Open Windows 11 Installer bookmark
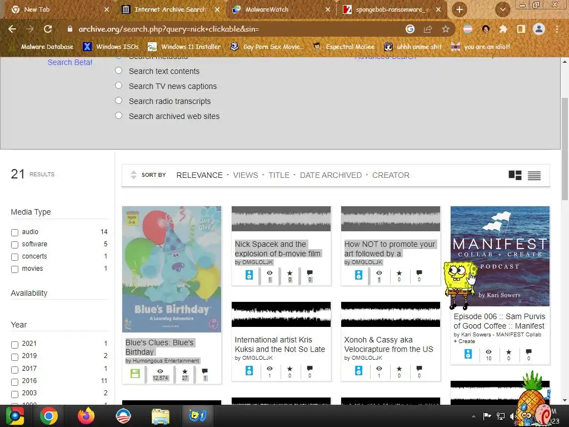Screen dimensions: 569x427 [x=184, y=47]
